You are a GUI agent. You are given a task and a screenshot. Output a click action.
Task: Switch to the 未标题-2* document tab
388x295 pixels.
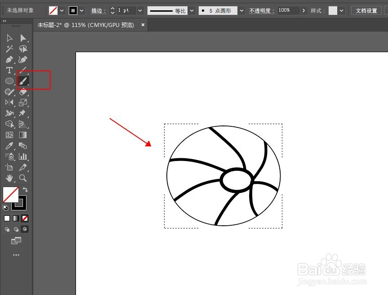point(85,25)
